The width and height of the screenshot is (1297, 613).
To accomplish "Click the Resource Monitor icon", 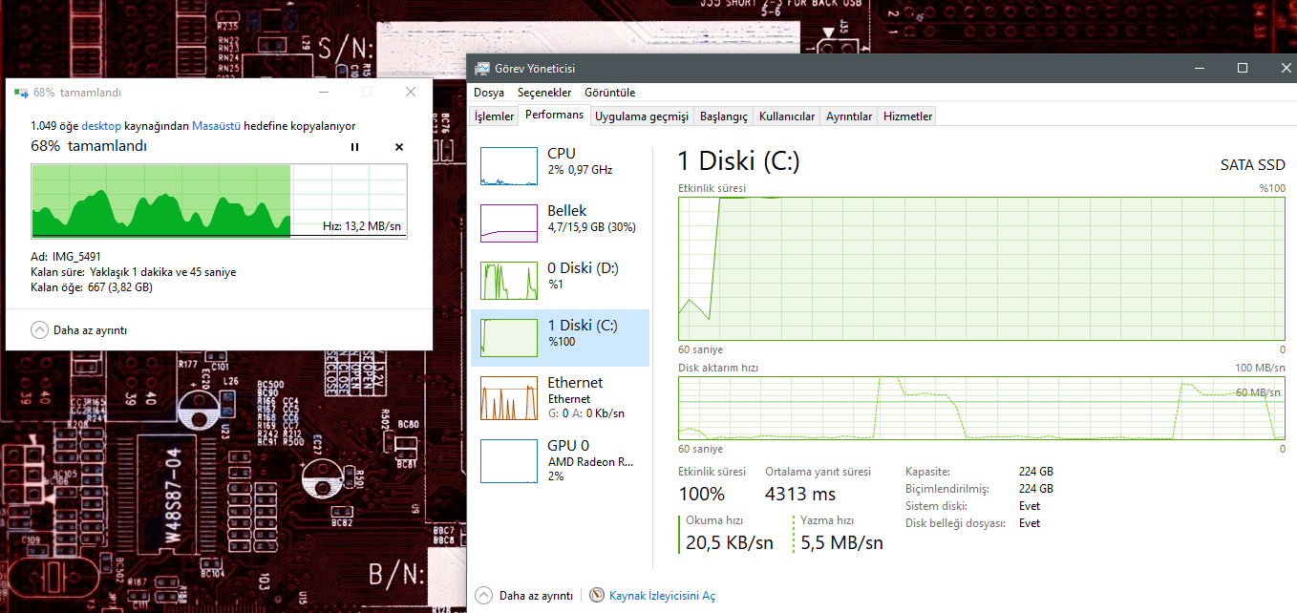I will [x=597, y=595].
